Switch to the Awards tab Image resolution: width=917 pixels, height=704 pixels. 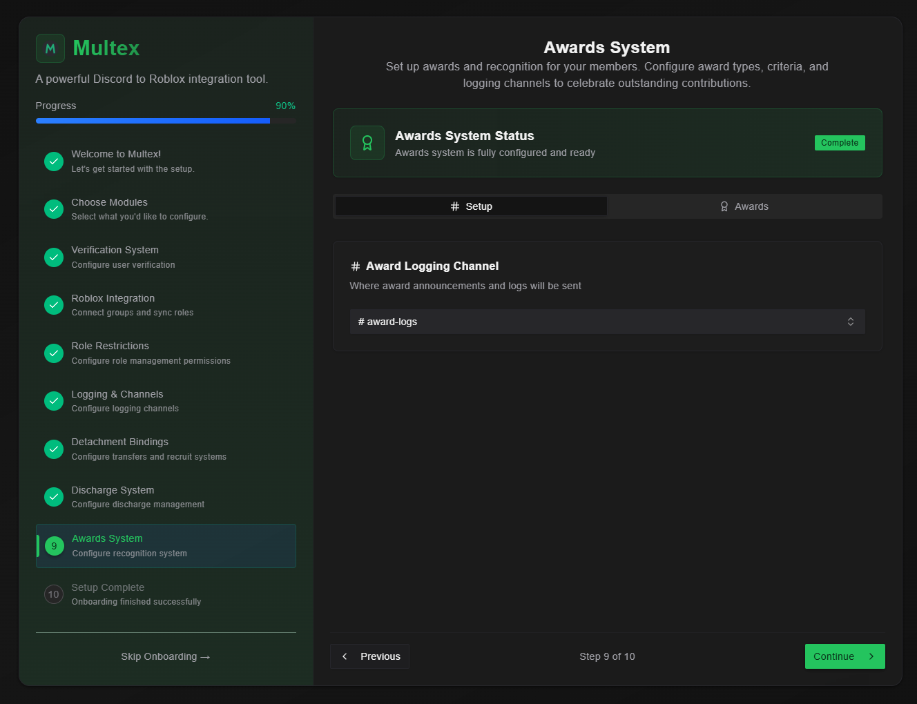pos(744,206)
